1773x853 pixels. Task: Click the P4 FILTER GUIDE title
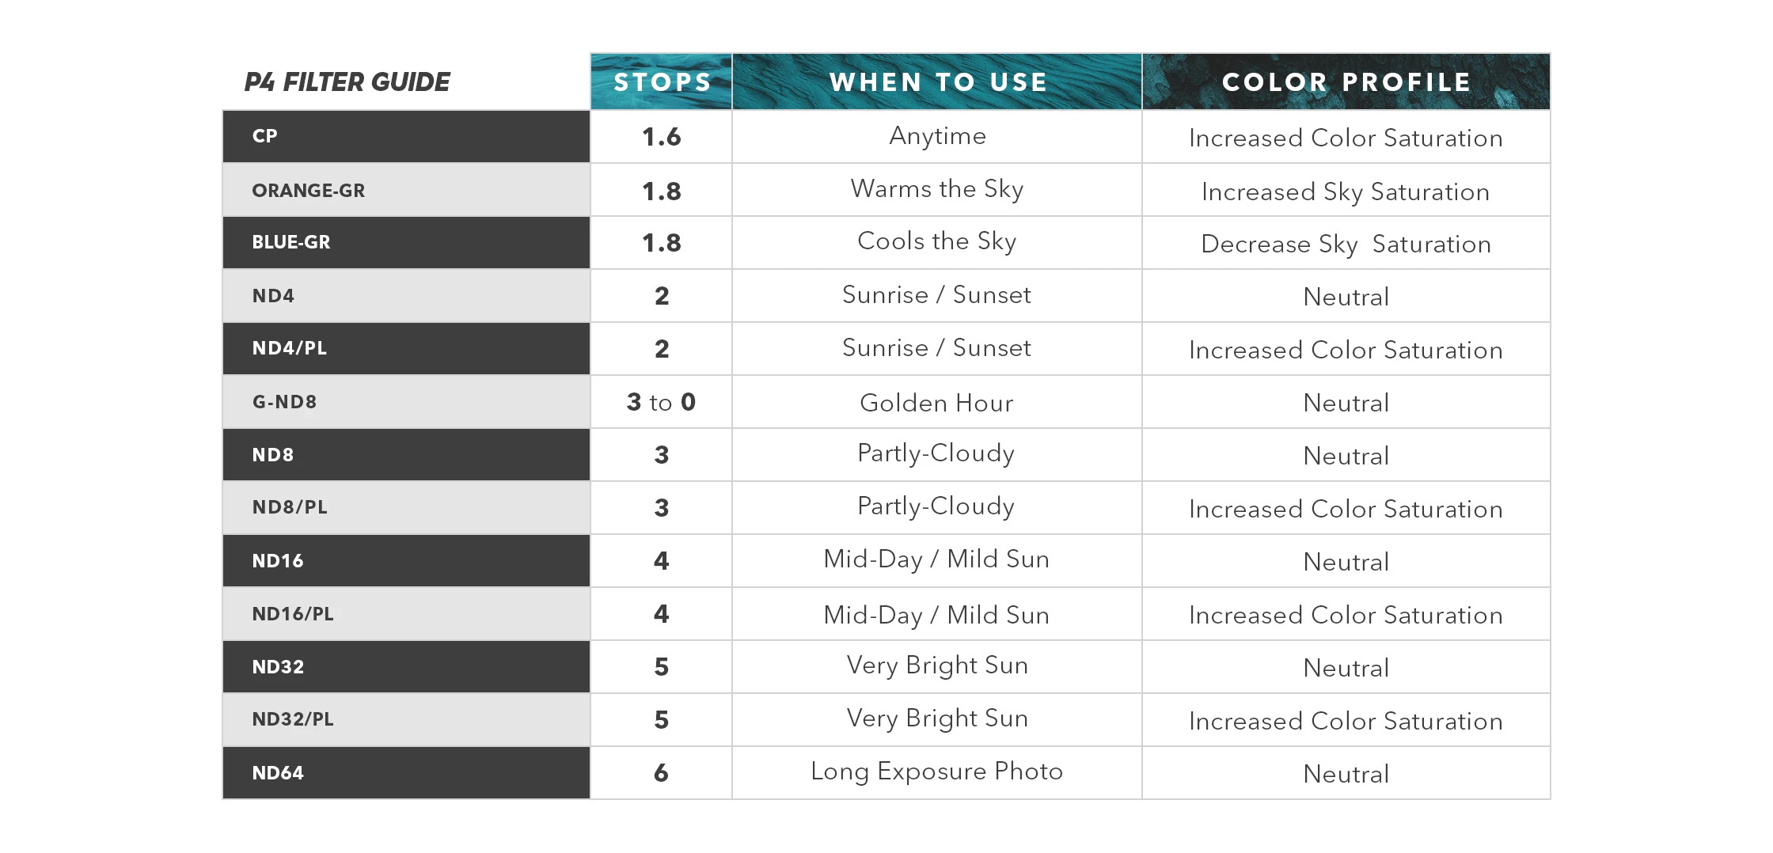point(347,82)
